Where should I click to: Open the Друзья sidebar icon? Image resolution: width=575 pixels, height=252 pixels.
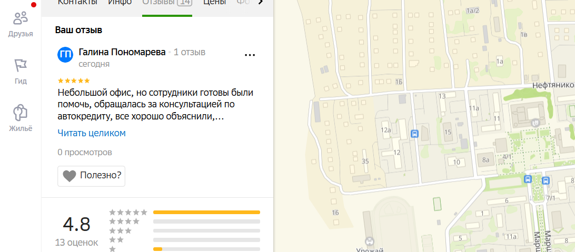tap(21, 24)
